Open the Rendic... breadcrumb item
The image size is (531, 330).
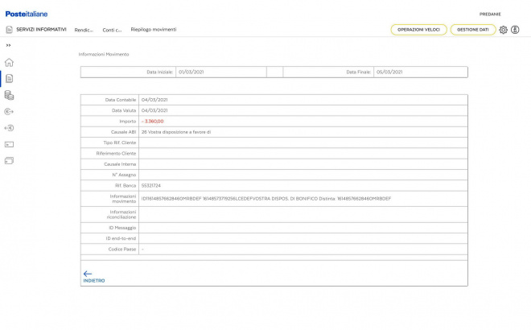tap(84, 30)
